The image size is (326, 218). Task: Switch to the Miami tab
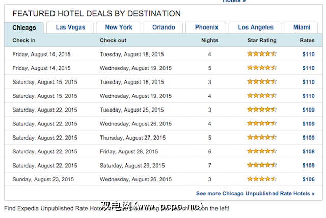(302, 27)
